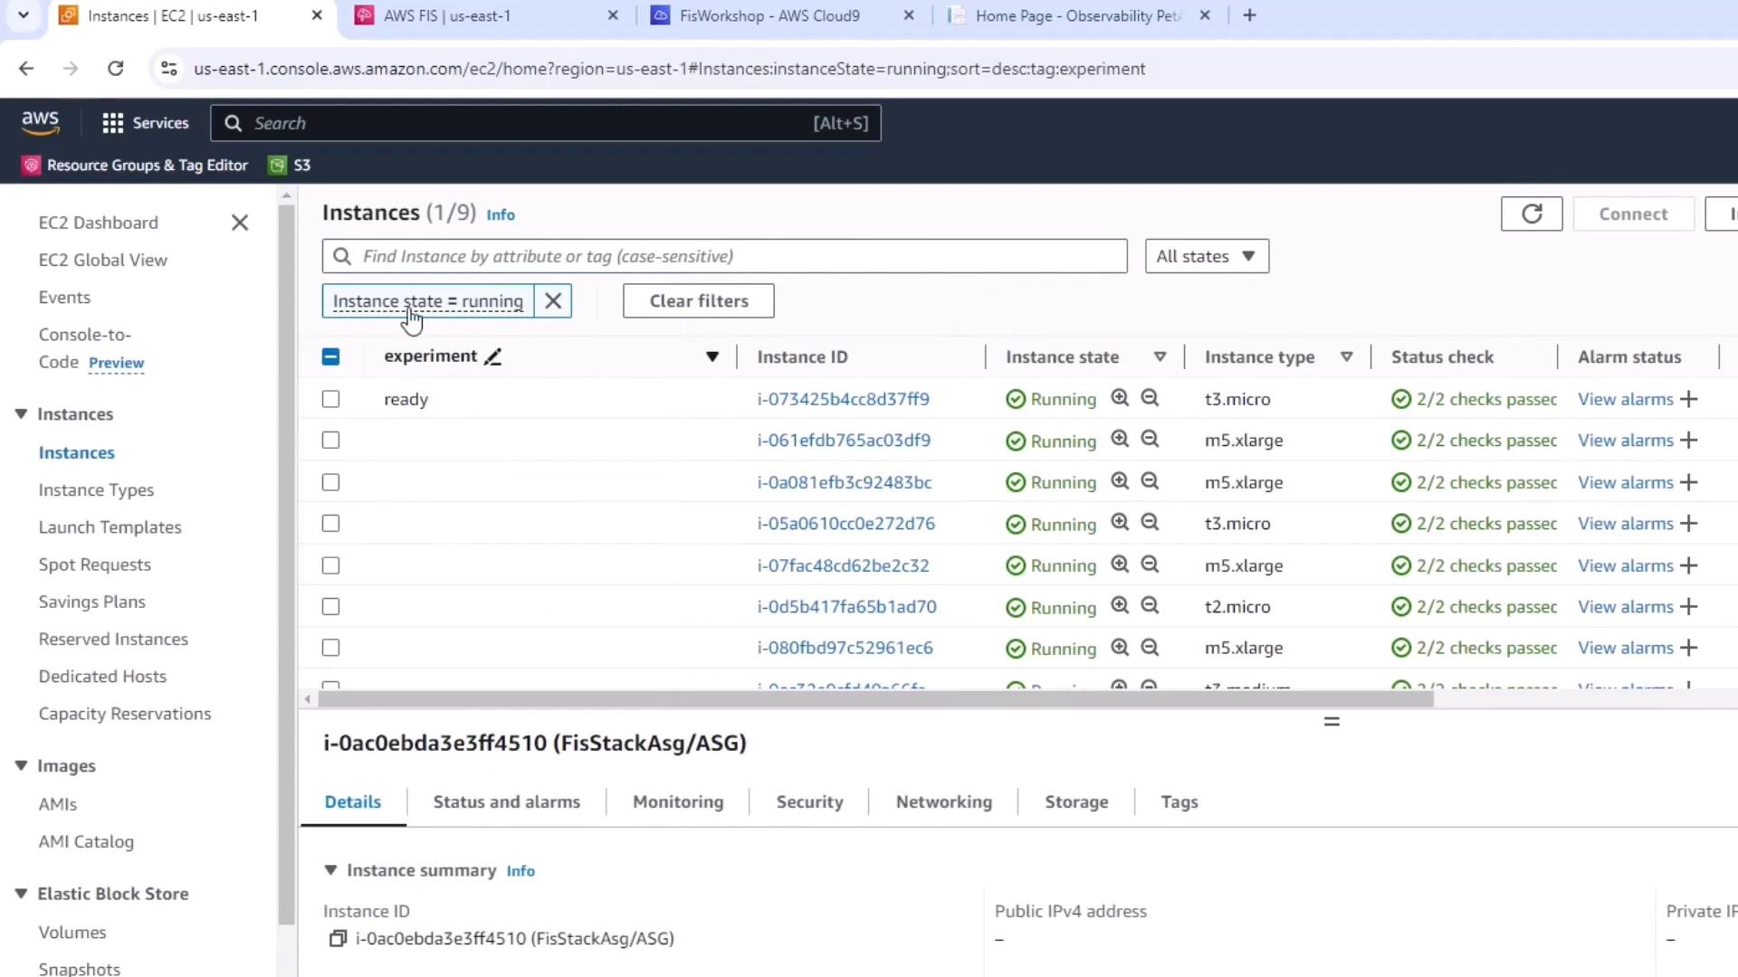Select checkbox for instance i-073425b4cc8d37ff9
Image resolution: width=1738 pixels, height=977 pixels.
tap(330, 399)
